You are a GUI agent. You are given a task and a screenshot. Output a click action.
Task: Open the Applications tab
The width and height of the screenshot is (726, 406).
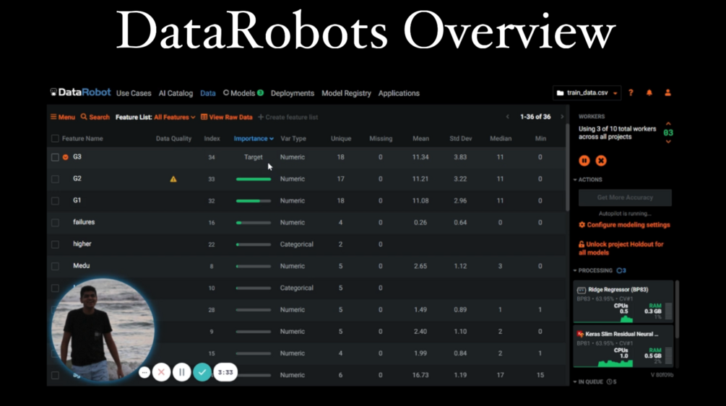(399, 94)
